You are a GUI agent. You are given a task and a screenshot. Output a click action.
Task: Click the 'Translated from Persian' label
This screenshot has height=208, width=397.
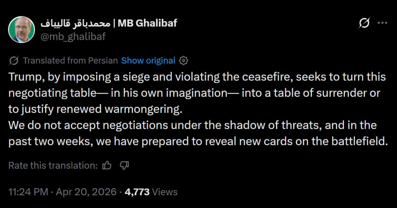point(70,60)
